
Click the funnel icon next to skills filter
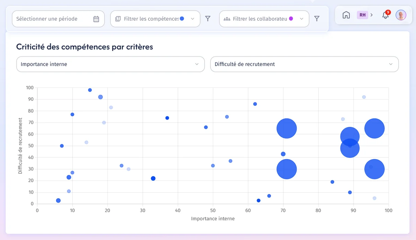pyautogui.click(x=208, y=19)
